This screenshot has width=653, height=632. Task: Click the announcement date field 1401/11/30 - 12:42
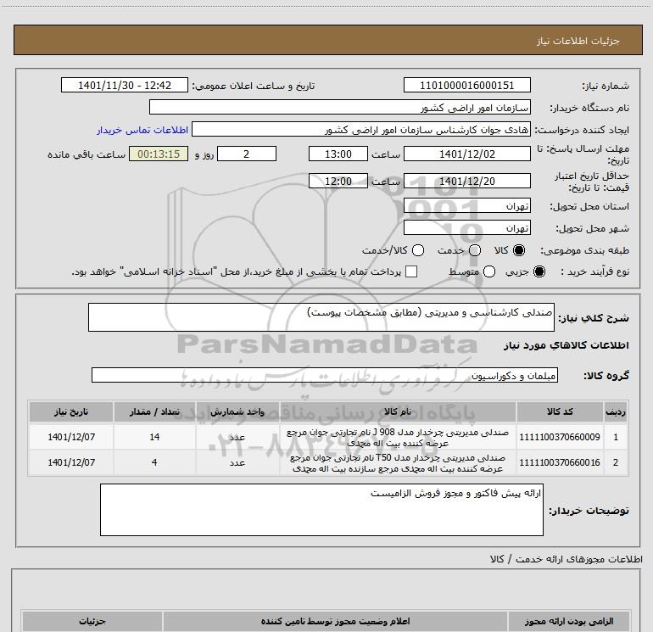(x=125, y=85)
